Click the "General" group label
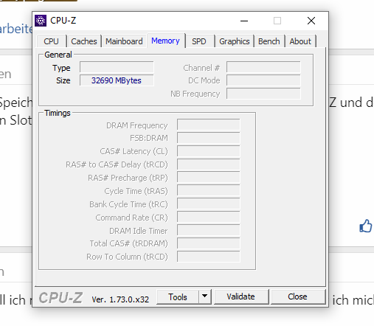Image resolution: width=374 pixels, height=326 pixels. pos(58,55)
